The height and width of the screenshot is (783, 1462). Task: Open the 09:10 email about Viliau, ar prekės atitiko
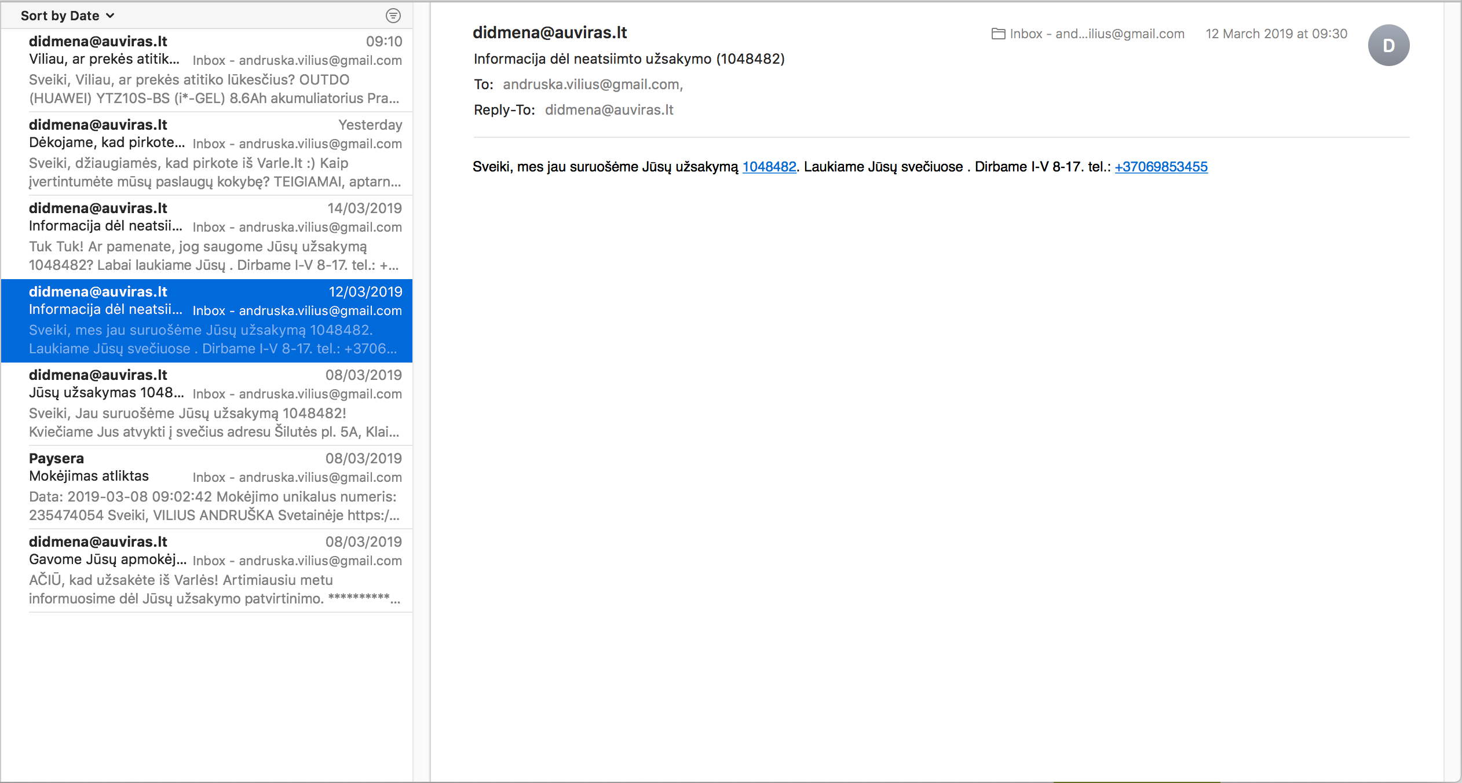[x=207, y=70]
